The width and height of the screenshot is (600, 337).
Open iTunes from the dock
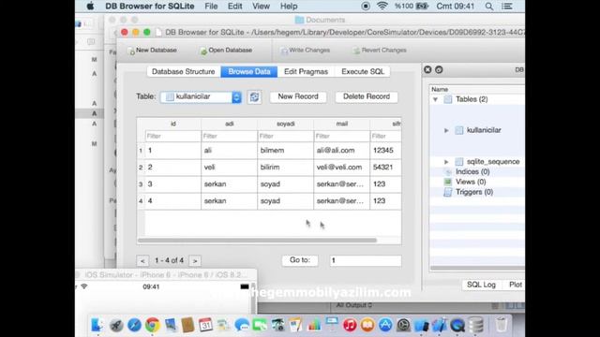coord(350,325)
